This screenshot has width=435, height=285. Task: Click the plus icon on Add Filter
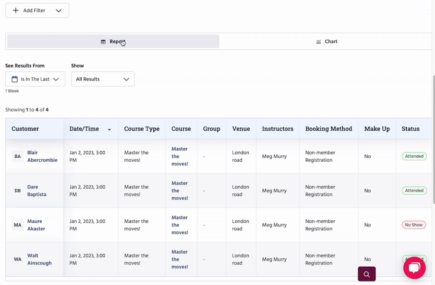pos(16,10)
